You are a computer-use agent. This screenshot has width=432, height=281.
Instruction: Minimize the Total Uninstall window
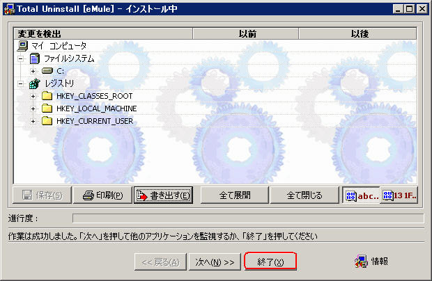pyautogui.click(x=398, y=9)
